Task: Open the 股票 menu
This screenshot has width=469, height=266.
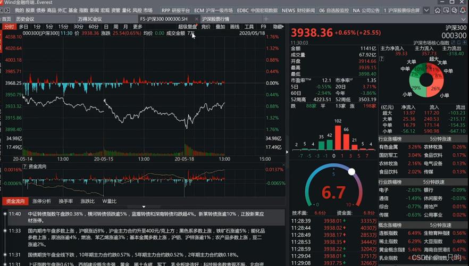Action: click(30, 10)
